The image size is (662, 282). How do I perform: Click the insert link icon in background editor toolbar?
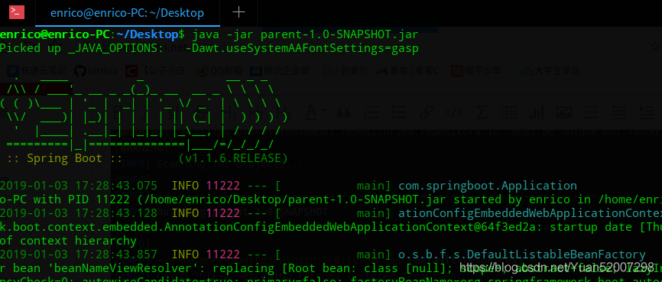[x=427, y=112]
